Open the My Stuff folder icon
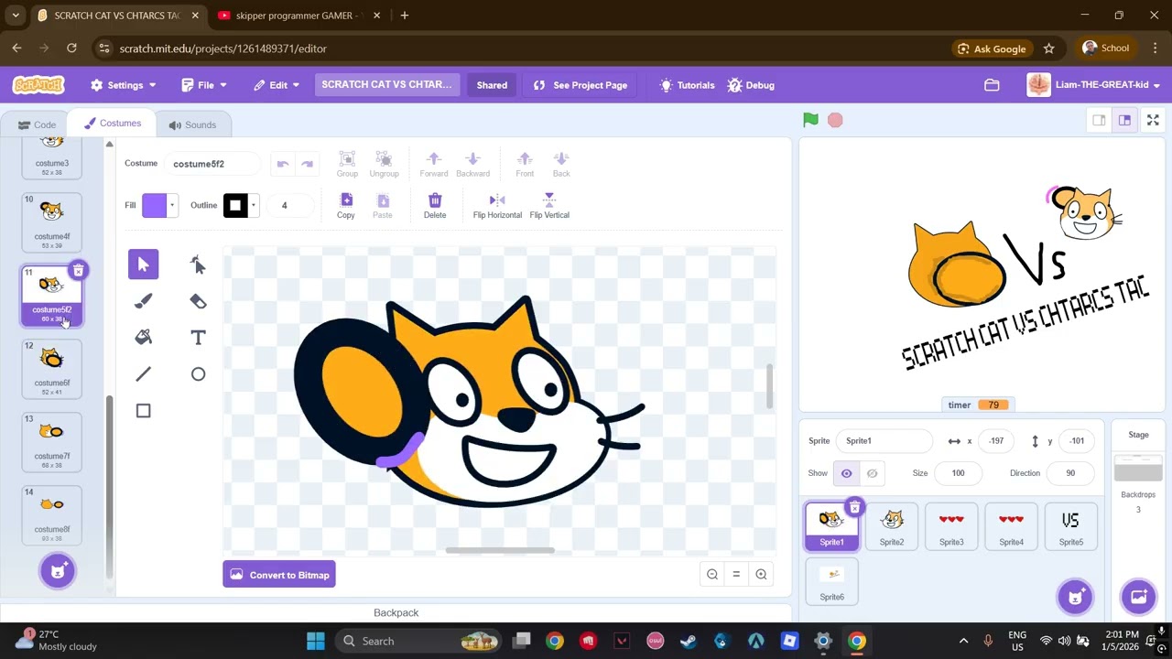 992,85
